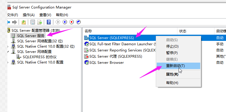The height and width of the screenshot is (112, 226).
Task: Click the show/hide console tree icon
Action: [x=33, y=22]
